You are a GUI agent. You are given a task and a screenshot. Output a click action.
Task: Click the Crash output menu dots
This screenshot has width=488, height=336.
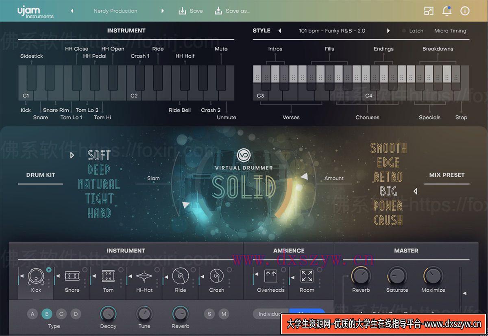point(229,283)
